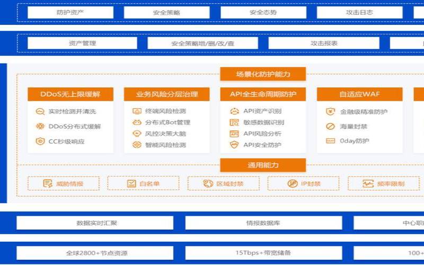Click the 实时检测并清洗 icon
The width and height of the screenshot is (424, 265).
point(40,111)
